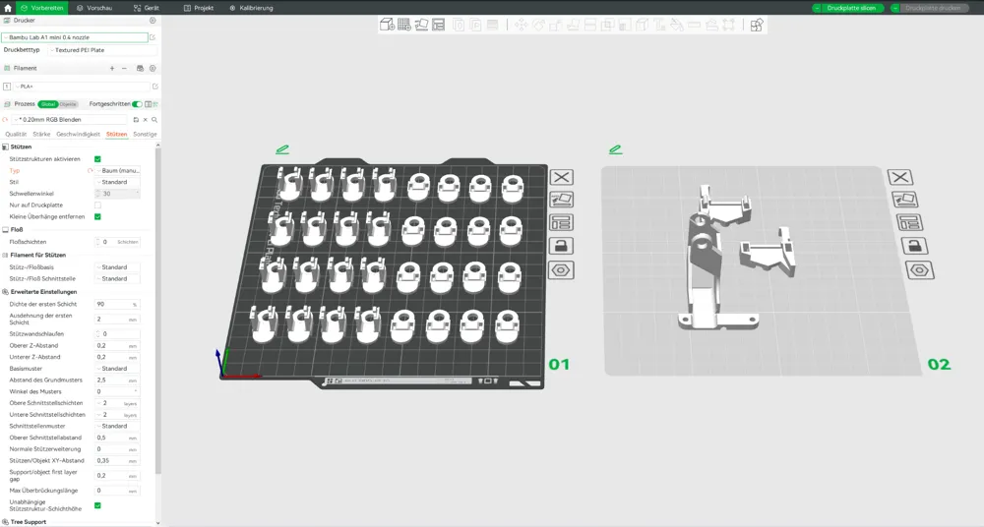984x527 pixels.
Task: Open the printer preset dropdown
Action: pyautogui.click(x=75, y=37)
